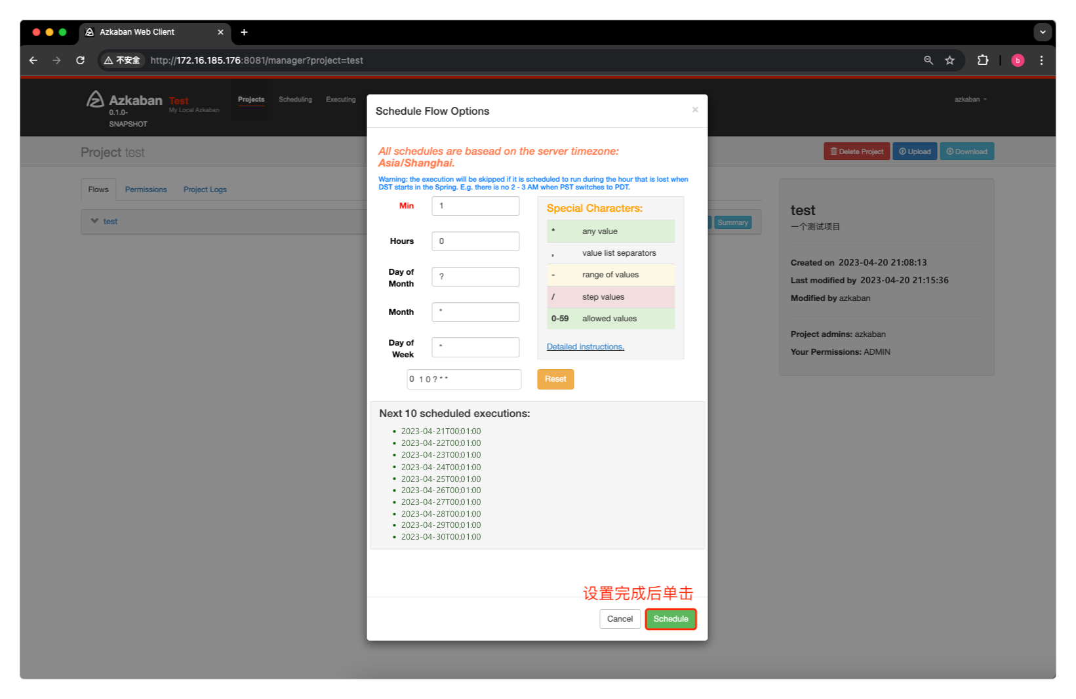
Task: Switch to the Permissions tab
Action: point(146,190)
